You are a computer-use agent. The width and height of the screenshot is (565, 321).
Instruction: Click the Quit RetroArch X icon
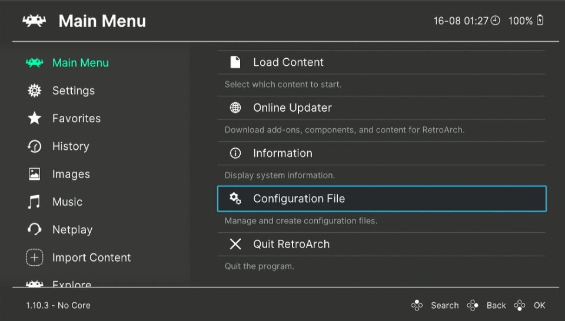pos(235,244)
